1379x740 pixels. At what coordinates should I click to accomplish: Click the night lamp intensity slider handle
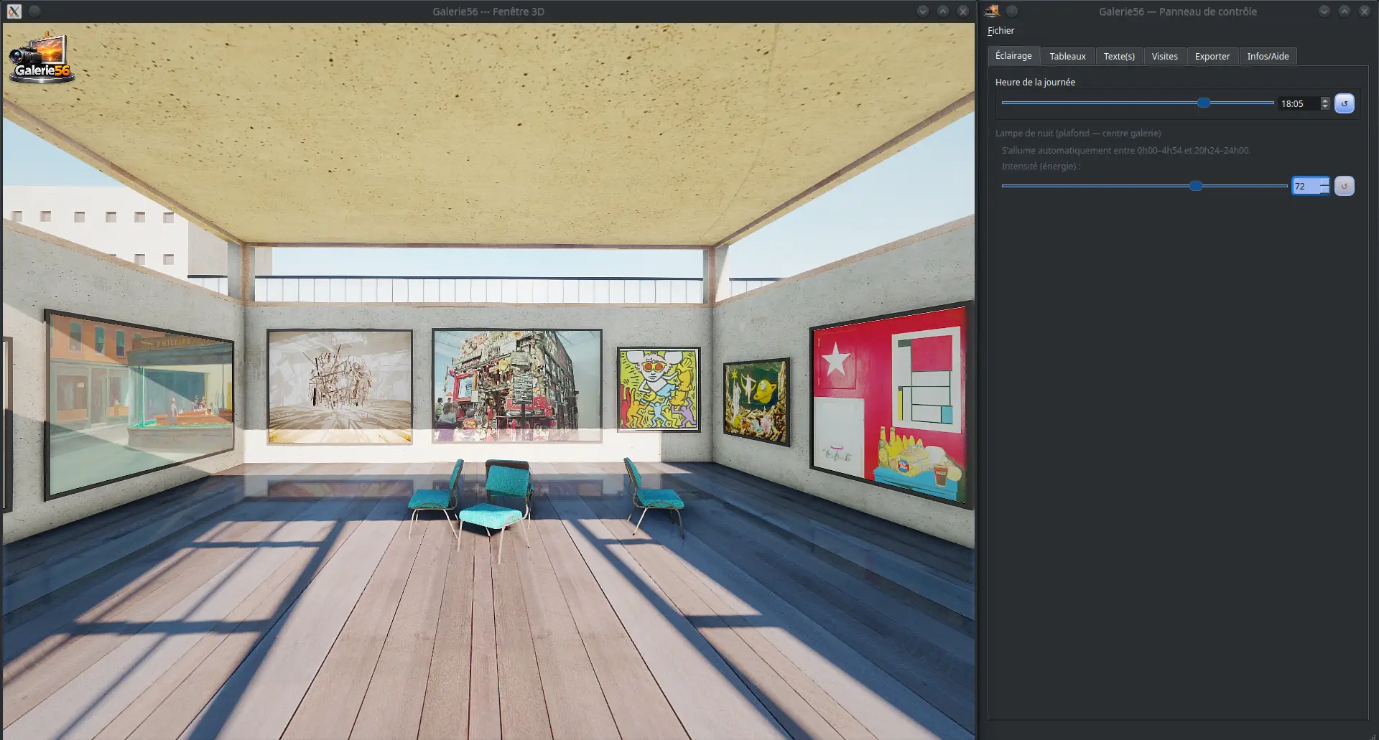tap(1196, 186)
